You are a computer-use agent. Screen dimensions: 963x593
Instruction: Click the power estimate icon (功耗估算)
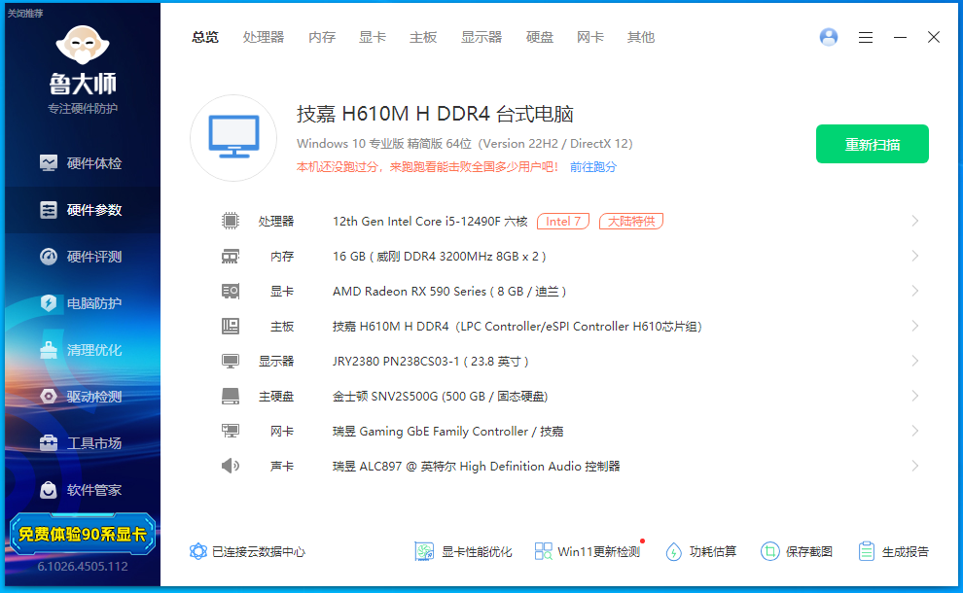(674, 551)
